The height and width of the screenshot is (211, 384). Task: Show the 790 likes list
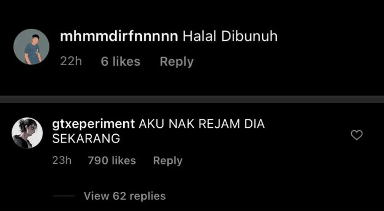[x=112, y=161]
